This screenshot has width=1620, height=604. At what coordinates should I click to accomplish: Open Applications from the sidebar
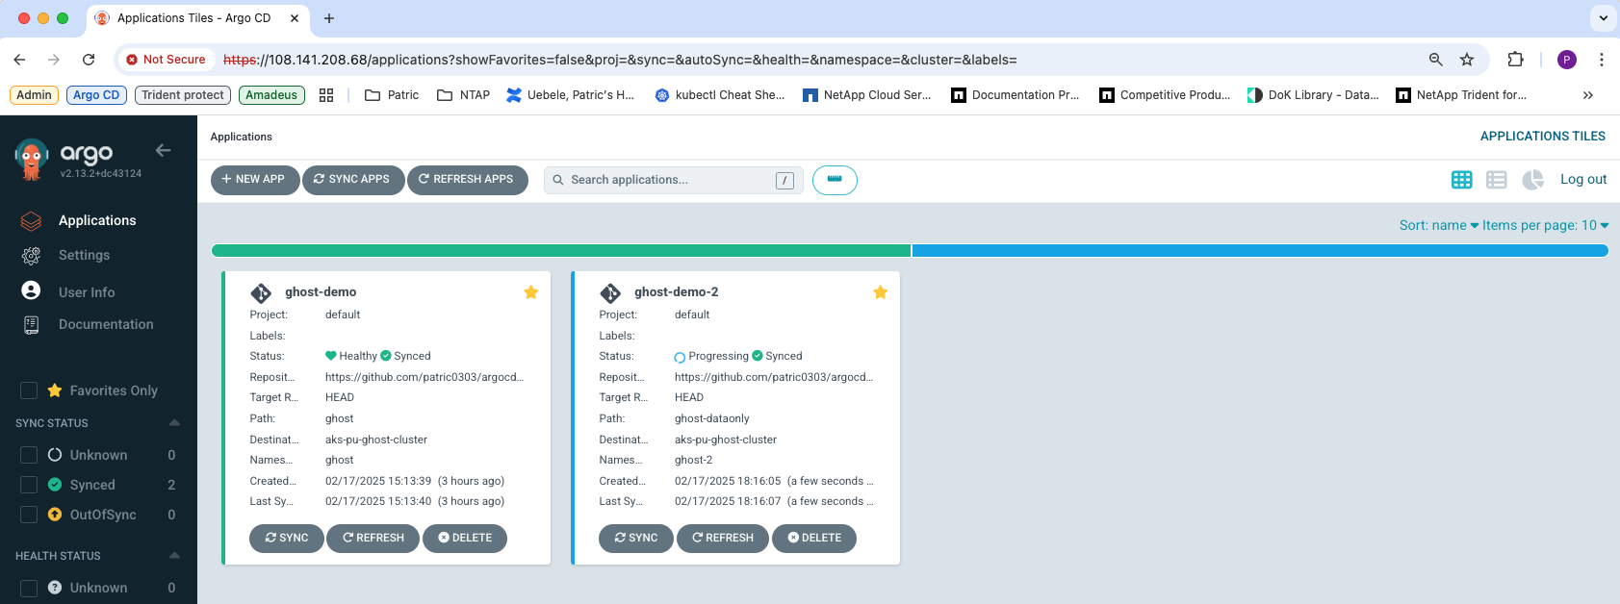pyautogui.click(x=97, y=220)
